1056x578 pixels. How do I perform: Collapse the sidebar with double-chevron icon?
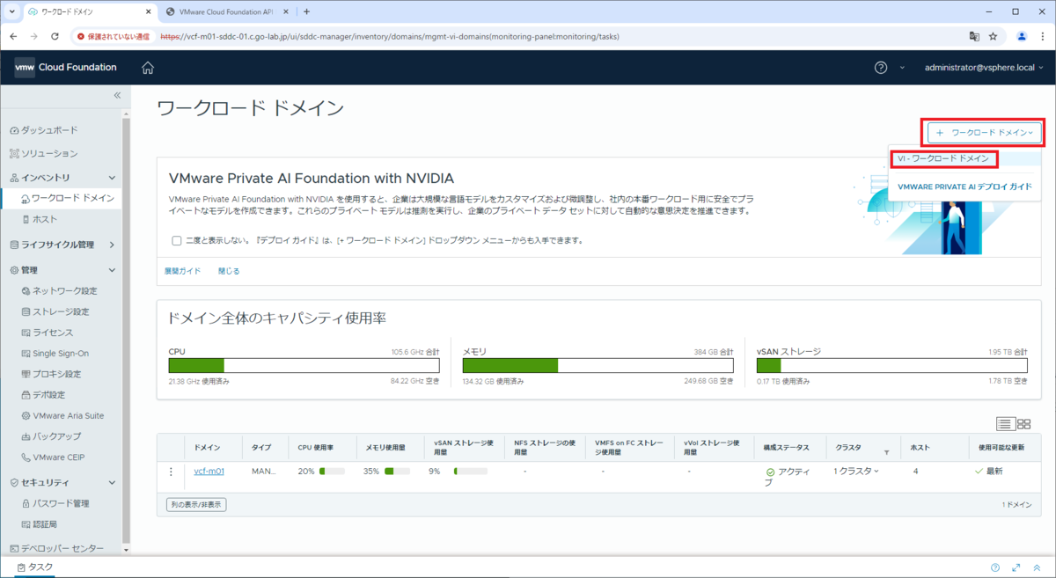(117, 95)
